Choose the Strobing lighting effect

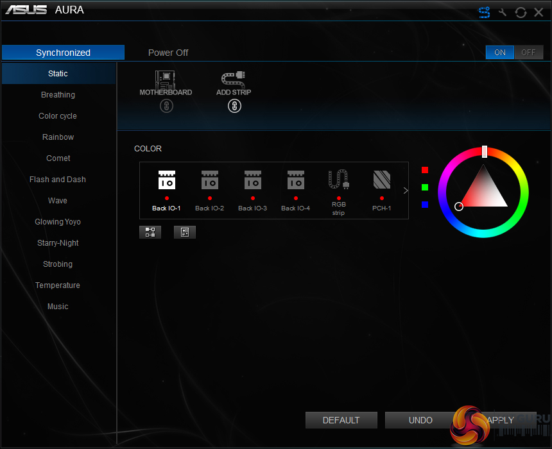[x=58, y=264]
